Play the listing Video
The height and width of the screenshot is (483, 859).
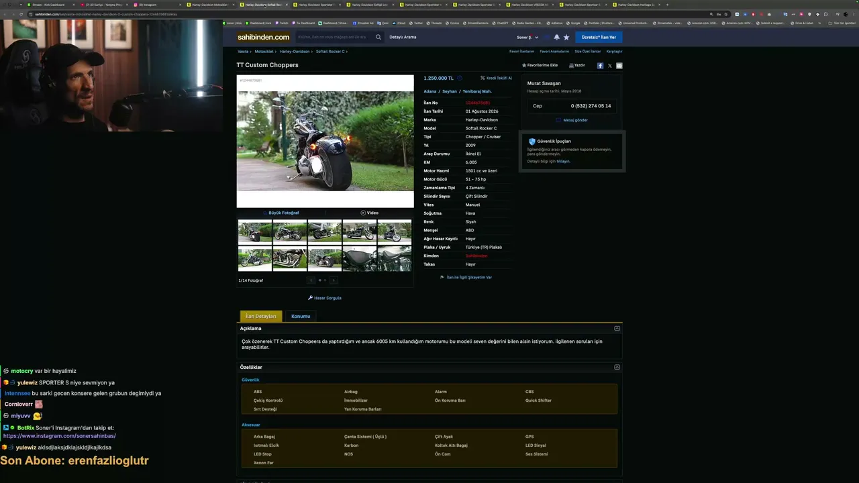tap(370, 213)
